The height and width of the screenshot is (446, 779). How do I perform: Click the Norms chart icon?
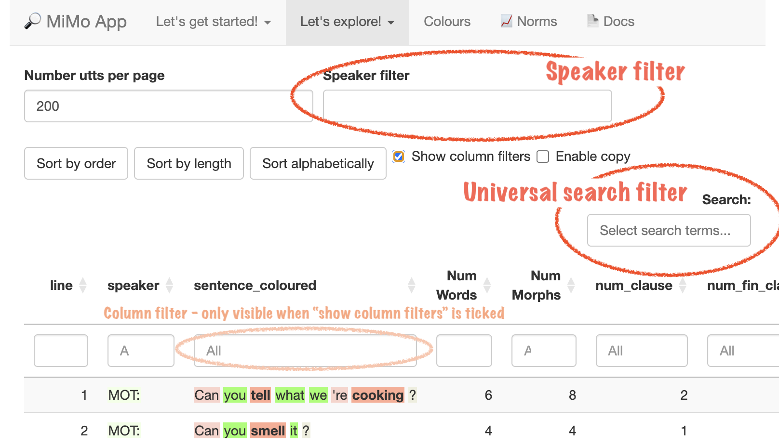tap(506, 21)
